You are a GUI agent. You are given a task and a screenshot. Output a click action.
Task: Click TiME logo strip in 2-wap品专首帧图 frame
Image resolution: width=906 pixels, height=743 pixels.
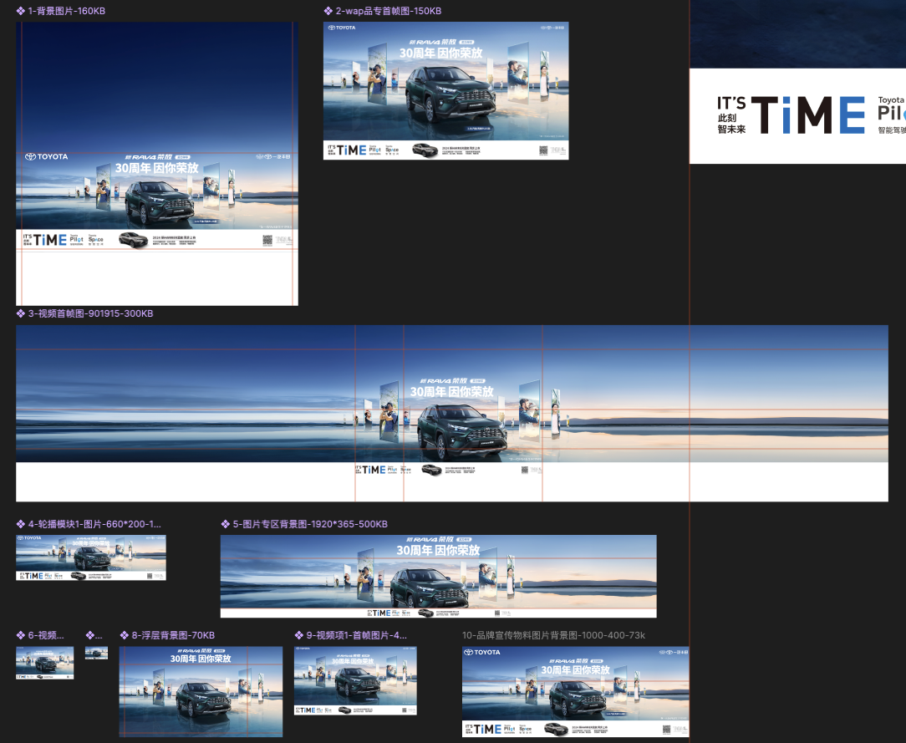coord(347,150)
